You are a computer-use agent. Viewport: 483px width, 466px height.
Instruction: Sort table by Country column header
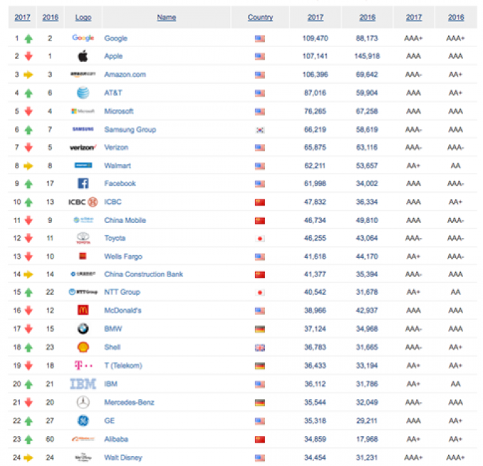(260, 17)
